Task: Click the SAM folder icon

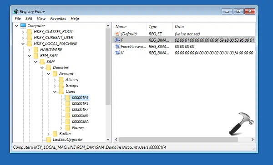Action: tap(42, 62)
